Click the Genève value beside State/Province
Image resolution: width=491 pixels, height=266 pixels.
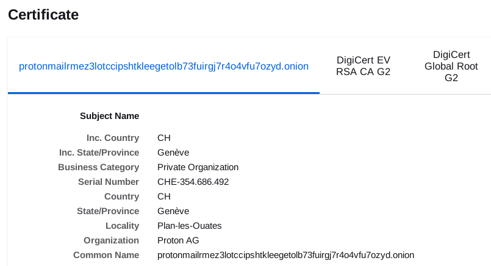173,211
